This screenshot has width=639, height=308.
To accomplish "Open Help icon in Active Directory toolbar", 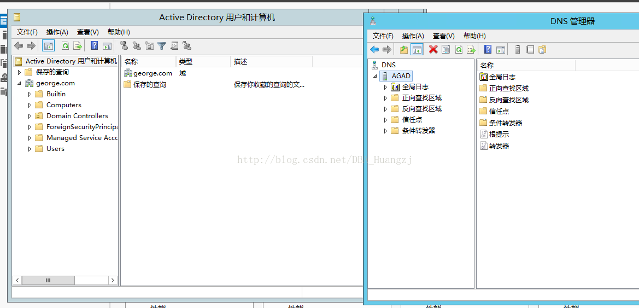I will click(x=95, y=46).
